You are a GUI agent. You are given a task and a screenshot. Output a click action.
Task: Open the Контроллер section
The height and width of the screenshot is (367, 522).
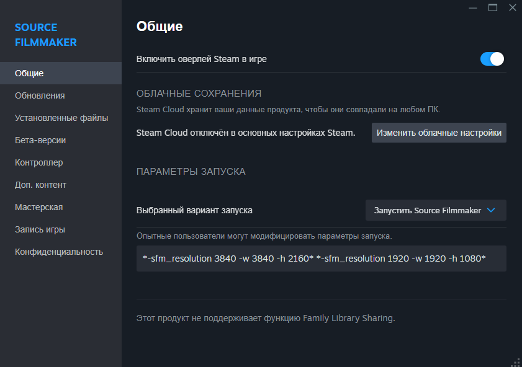tap(61, 162)
